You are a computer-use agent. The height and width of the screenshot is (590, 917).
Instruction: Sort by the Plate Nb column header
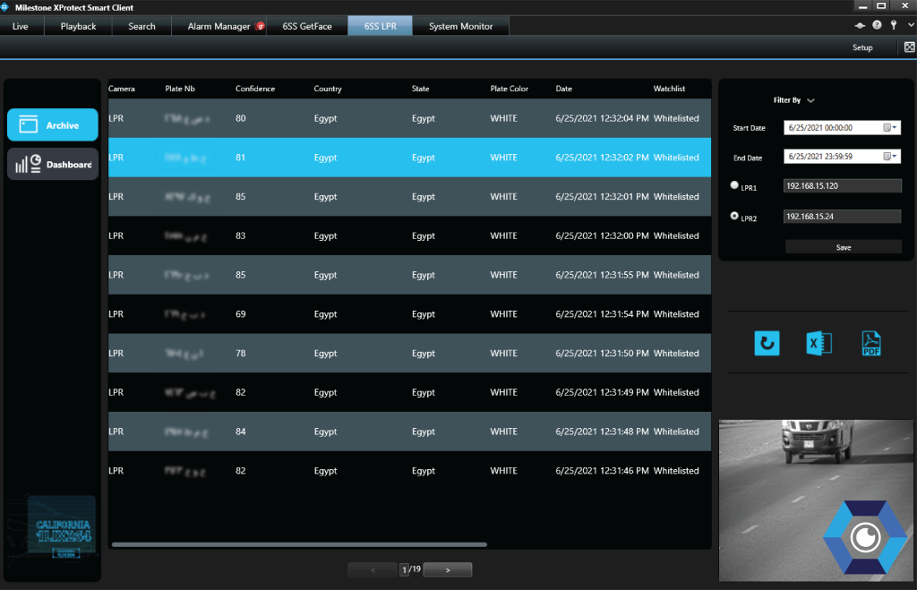pyautogui.click(x=179, y=89)
